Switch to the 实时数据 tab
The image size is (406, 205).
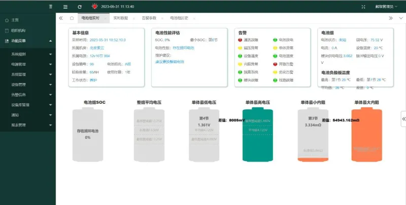(121, 18)
